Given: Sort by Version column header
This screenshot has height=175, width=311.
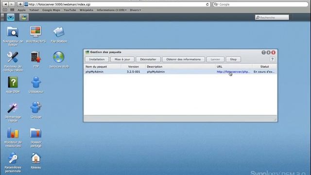Looking at the screenshot, I should (x=133, y=67).
